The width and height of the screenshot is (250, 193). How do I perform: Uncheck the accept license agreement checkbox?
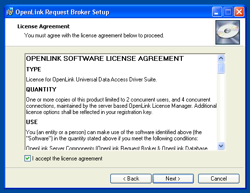click(x=27, y=159)
